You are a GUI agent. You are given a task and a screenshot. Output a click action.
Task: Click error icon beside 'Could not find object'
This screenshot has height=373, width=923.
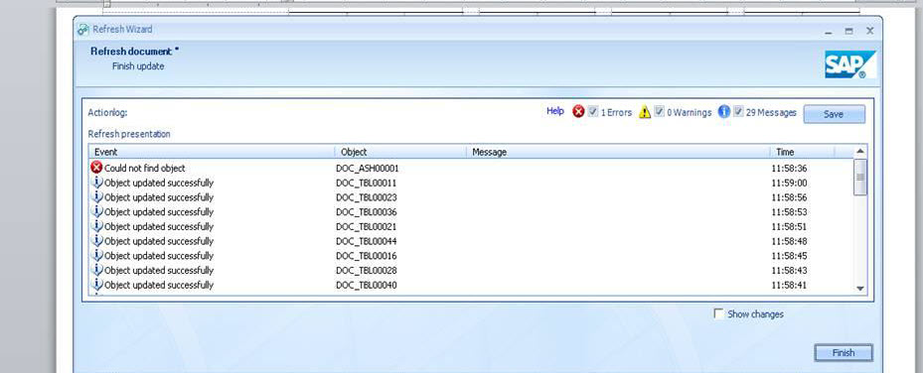tap(96, 168)
